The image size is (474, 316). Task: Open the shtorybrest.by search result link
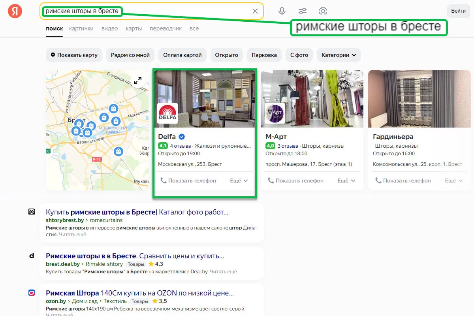[x=137, y=212]
